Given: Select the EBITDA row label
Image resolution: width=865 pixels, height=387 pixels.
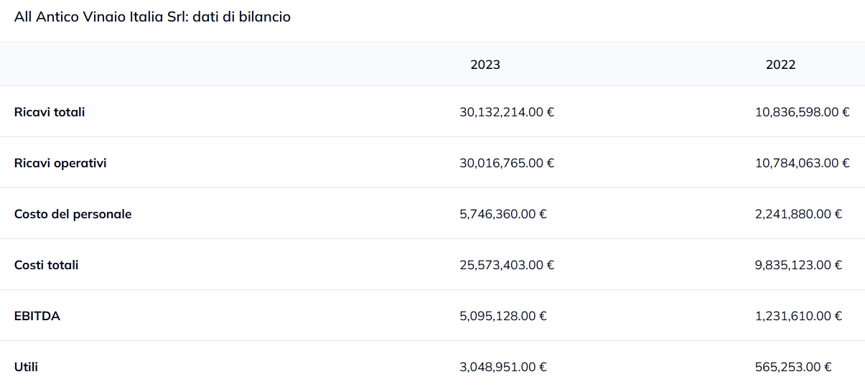Looking at the screenshot, I should pos(37,316).
